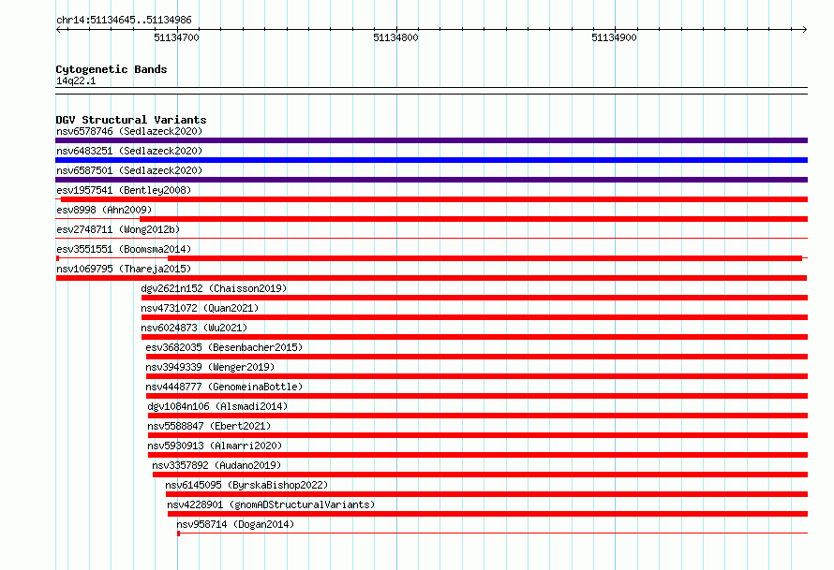Click the red bar under nsv4731072
The width and height of the screenshot is (834, 570).
pyautogui.click(x=474, y=317)
